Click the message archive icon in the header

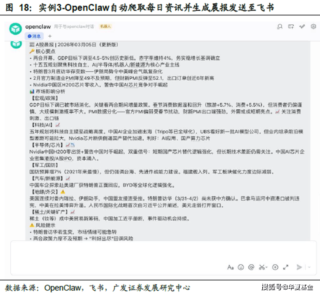[291, 27]
